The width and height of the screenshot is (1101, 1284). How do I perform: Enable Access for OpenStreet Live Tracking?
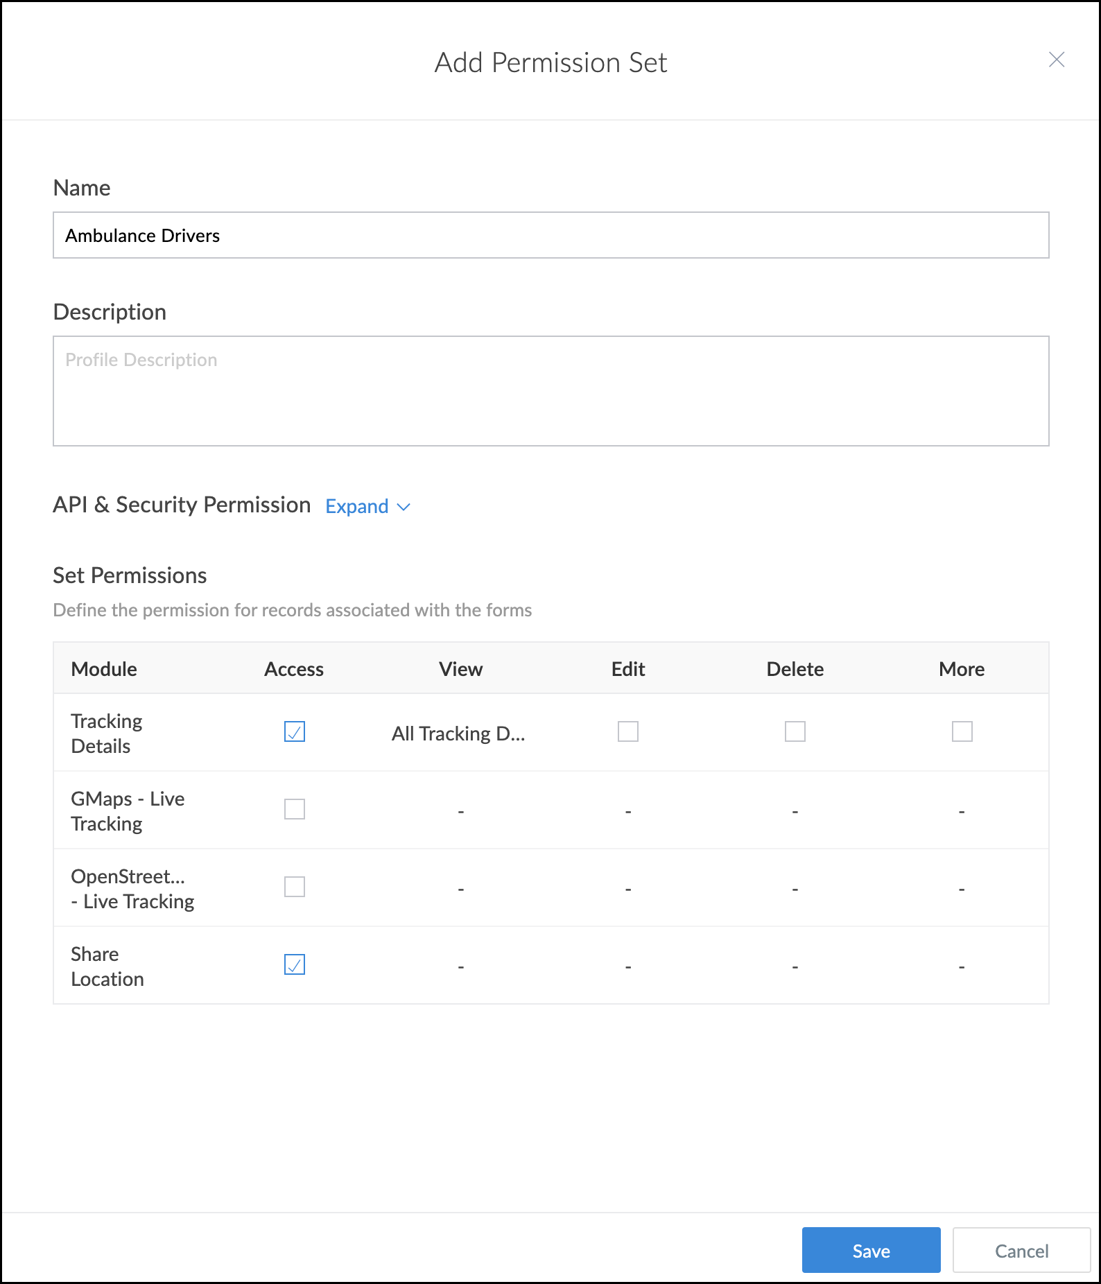coord(295,887)
